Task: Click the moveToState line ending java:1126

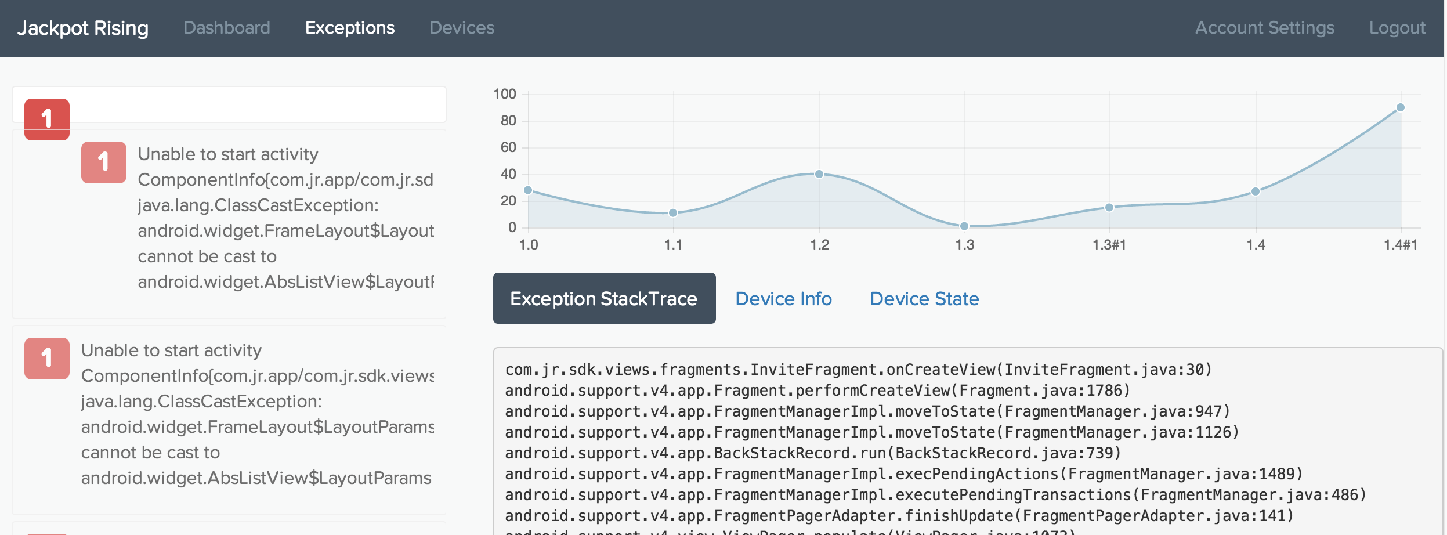Action: (x=873, y=432)
